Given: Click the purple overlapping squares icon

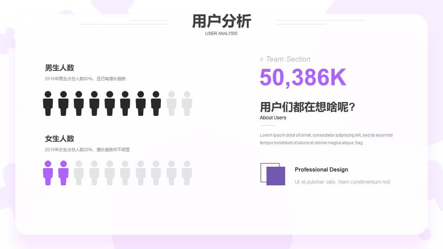Looking at the screenshot, I should (x=273, y=174).
